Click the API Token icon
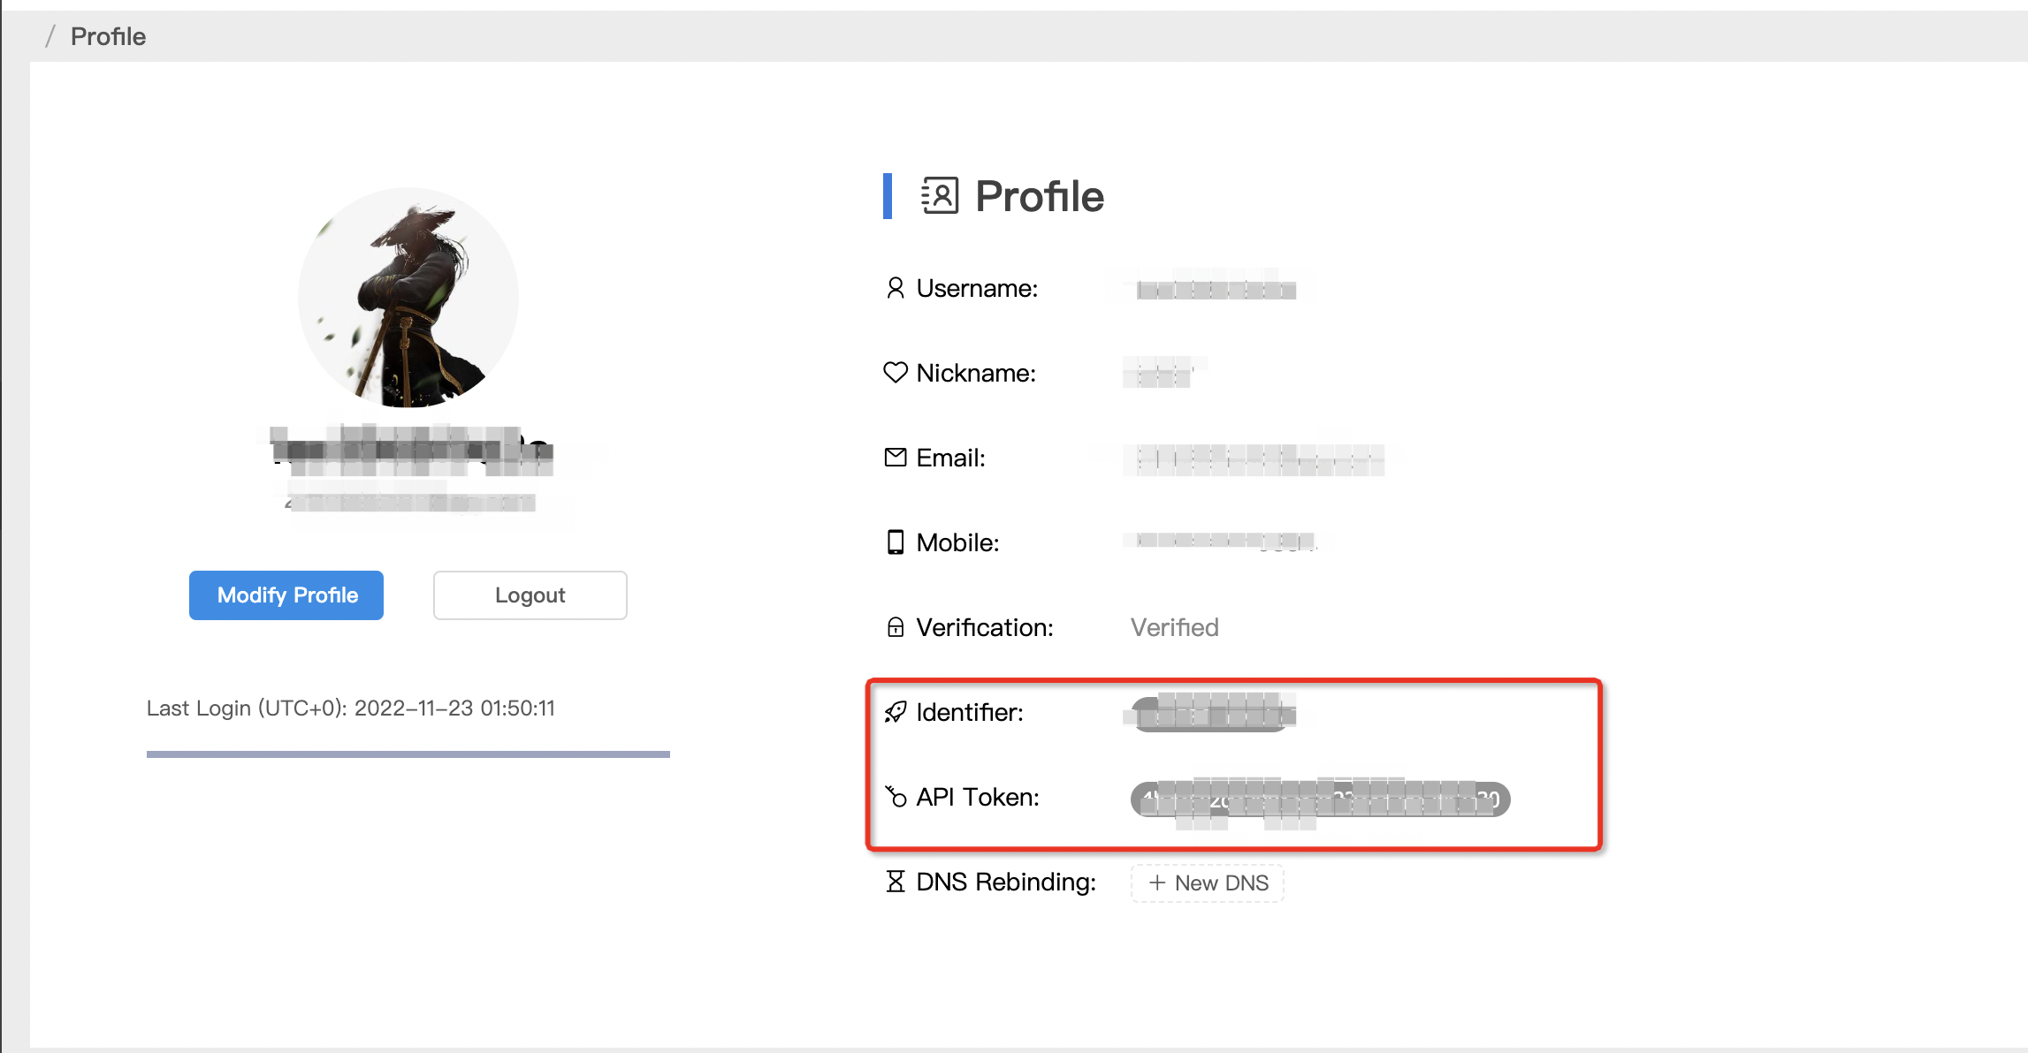The image size is (2028, 1053). tap(896, 797)
